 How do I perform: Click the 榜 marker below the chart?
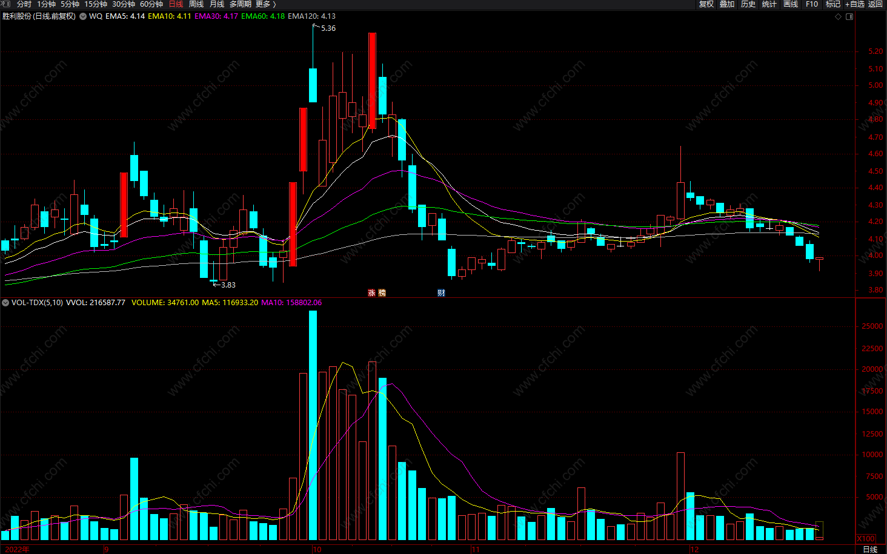pos(382,293)
